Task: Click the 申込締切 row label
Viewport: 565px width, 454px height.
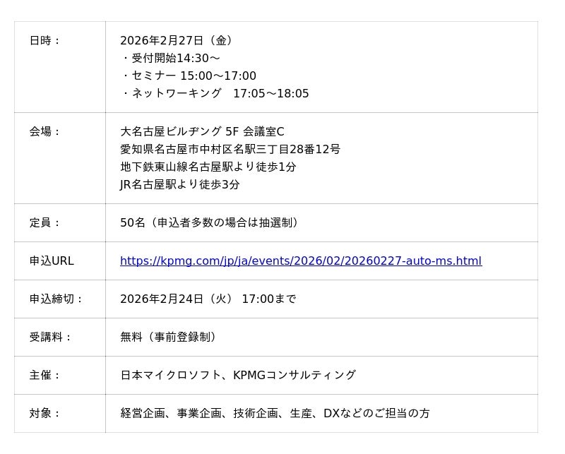Action: 56,299
